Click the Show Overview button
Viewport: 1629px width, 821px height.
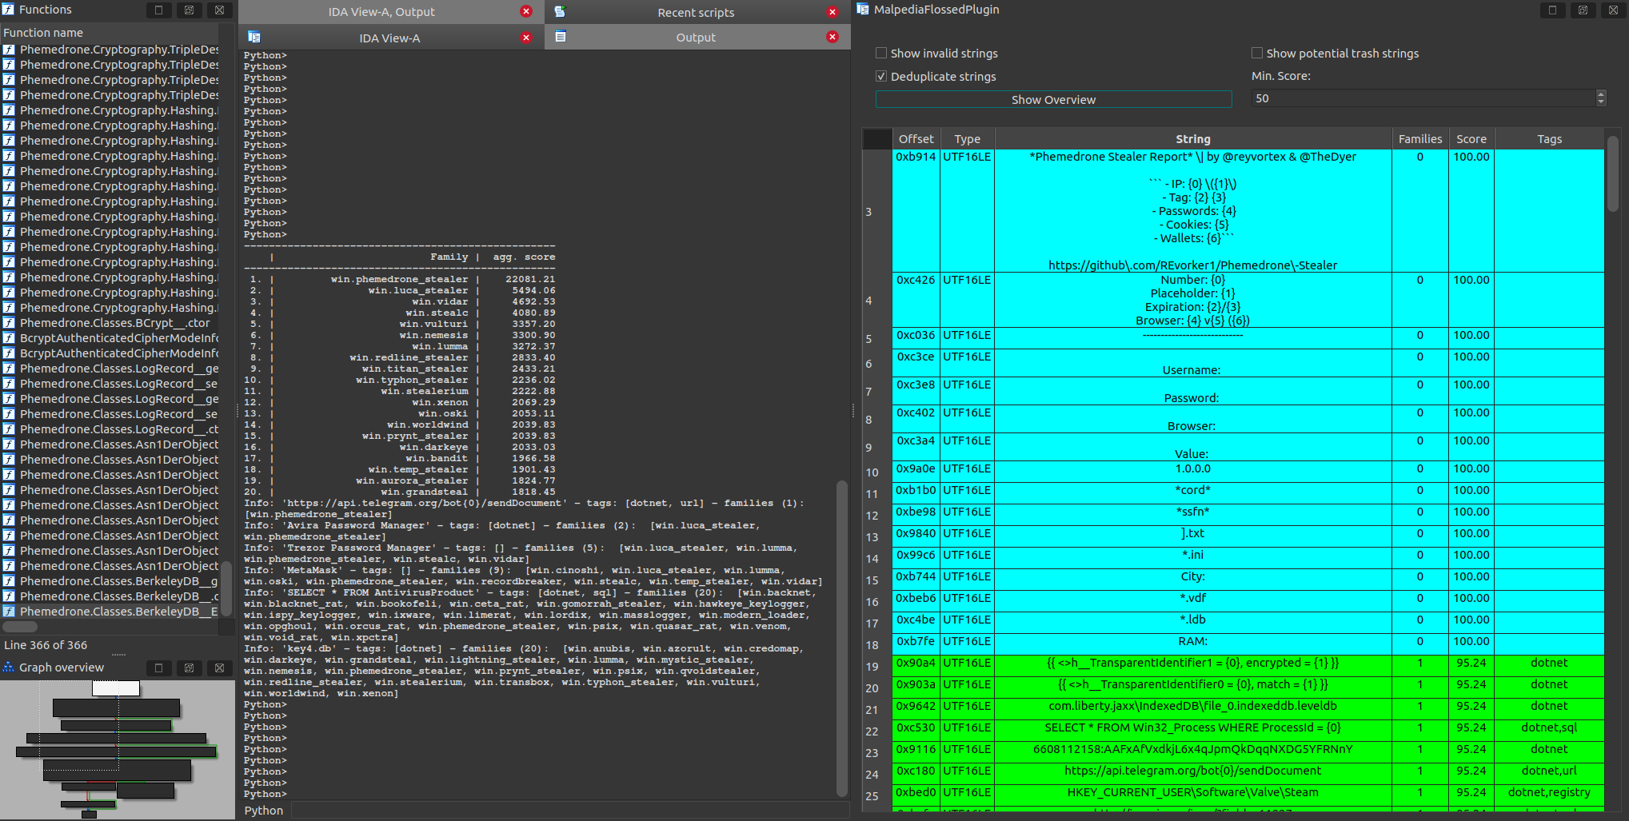[1053, 99]
